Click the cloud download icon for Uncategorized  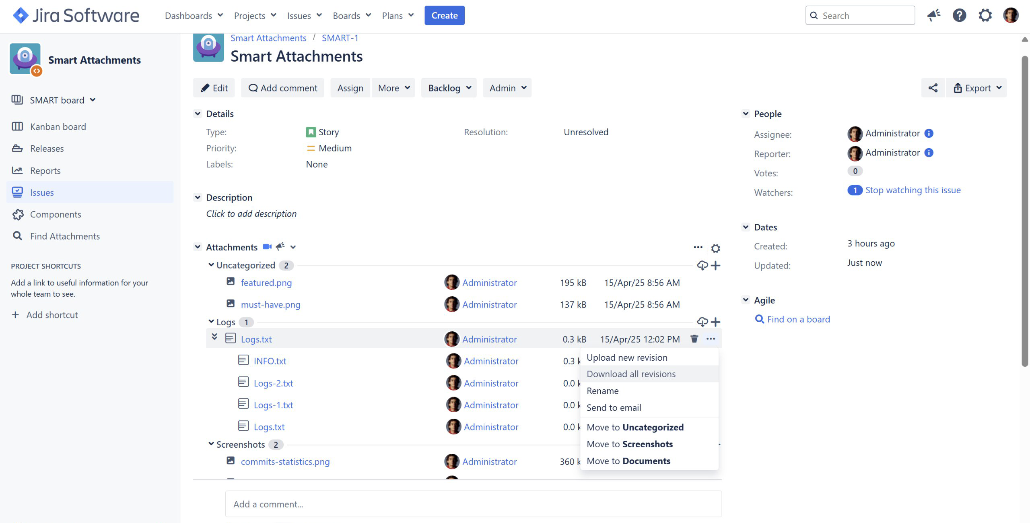click(702, 265)
